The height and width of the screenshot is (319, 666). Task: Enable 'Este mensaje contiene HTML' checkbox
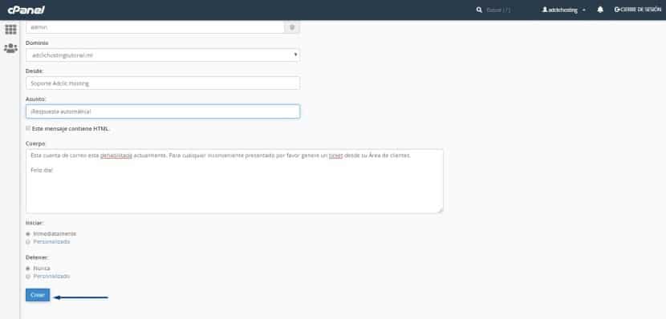(x=28, y=128)
